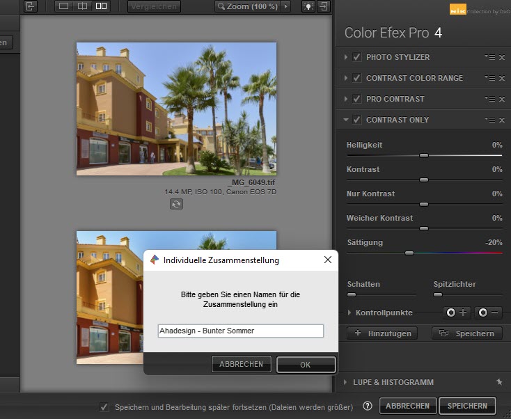
Task: Toggle the Contrast Only filter checkbox
Action: (357, 120)
